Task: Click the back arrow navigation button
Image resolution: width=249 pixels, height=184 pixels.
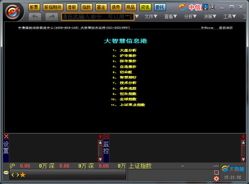Action: pyautogui.click(x=35, y=17)
